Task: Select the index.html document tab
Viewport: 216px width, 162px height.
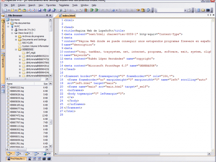Action: (x=67, y=16)
